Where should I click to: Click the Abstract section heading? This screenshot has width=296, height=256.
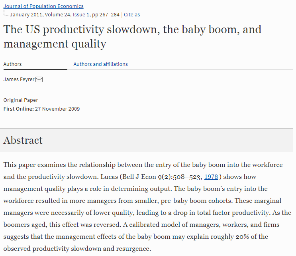pyautogui.click(x=23, y=140)
